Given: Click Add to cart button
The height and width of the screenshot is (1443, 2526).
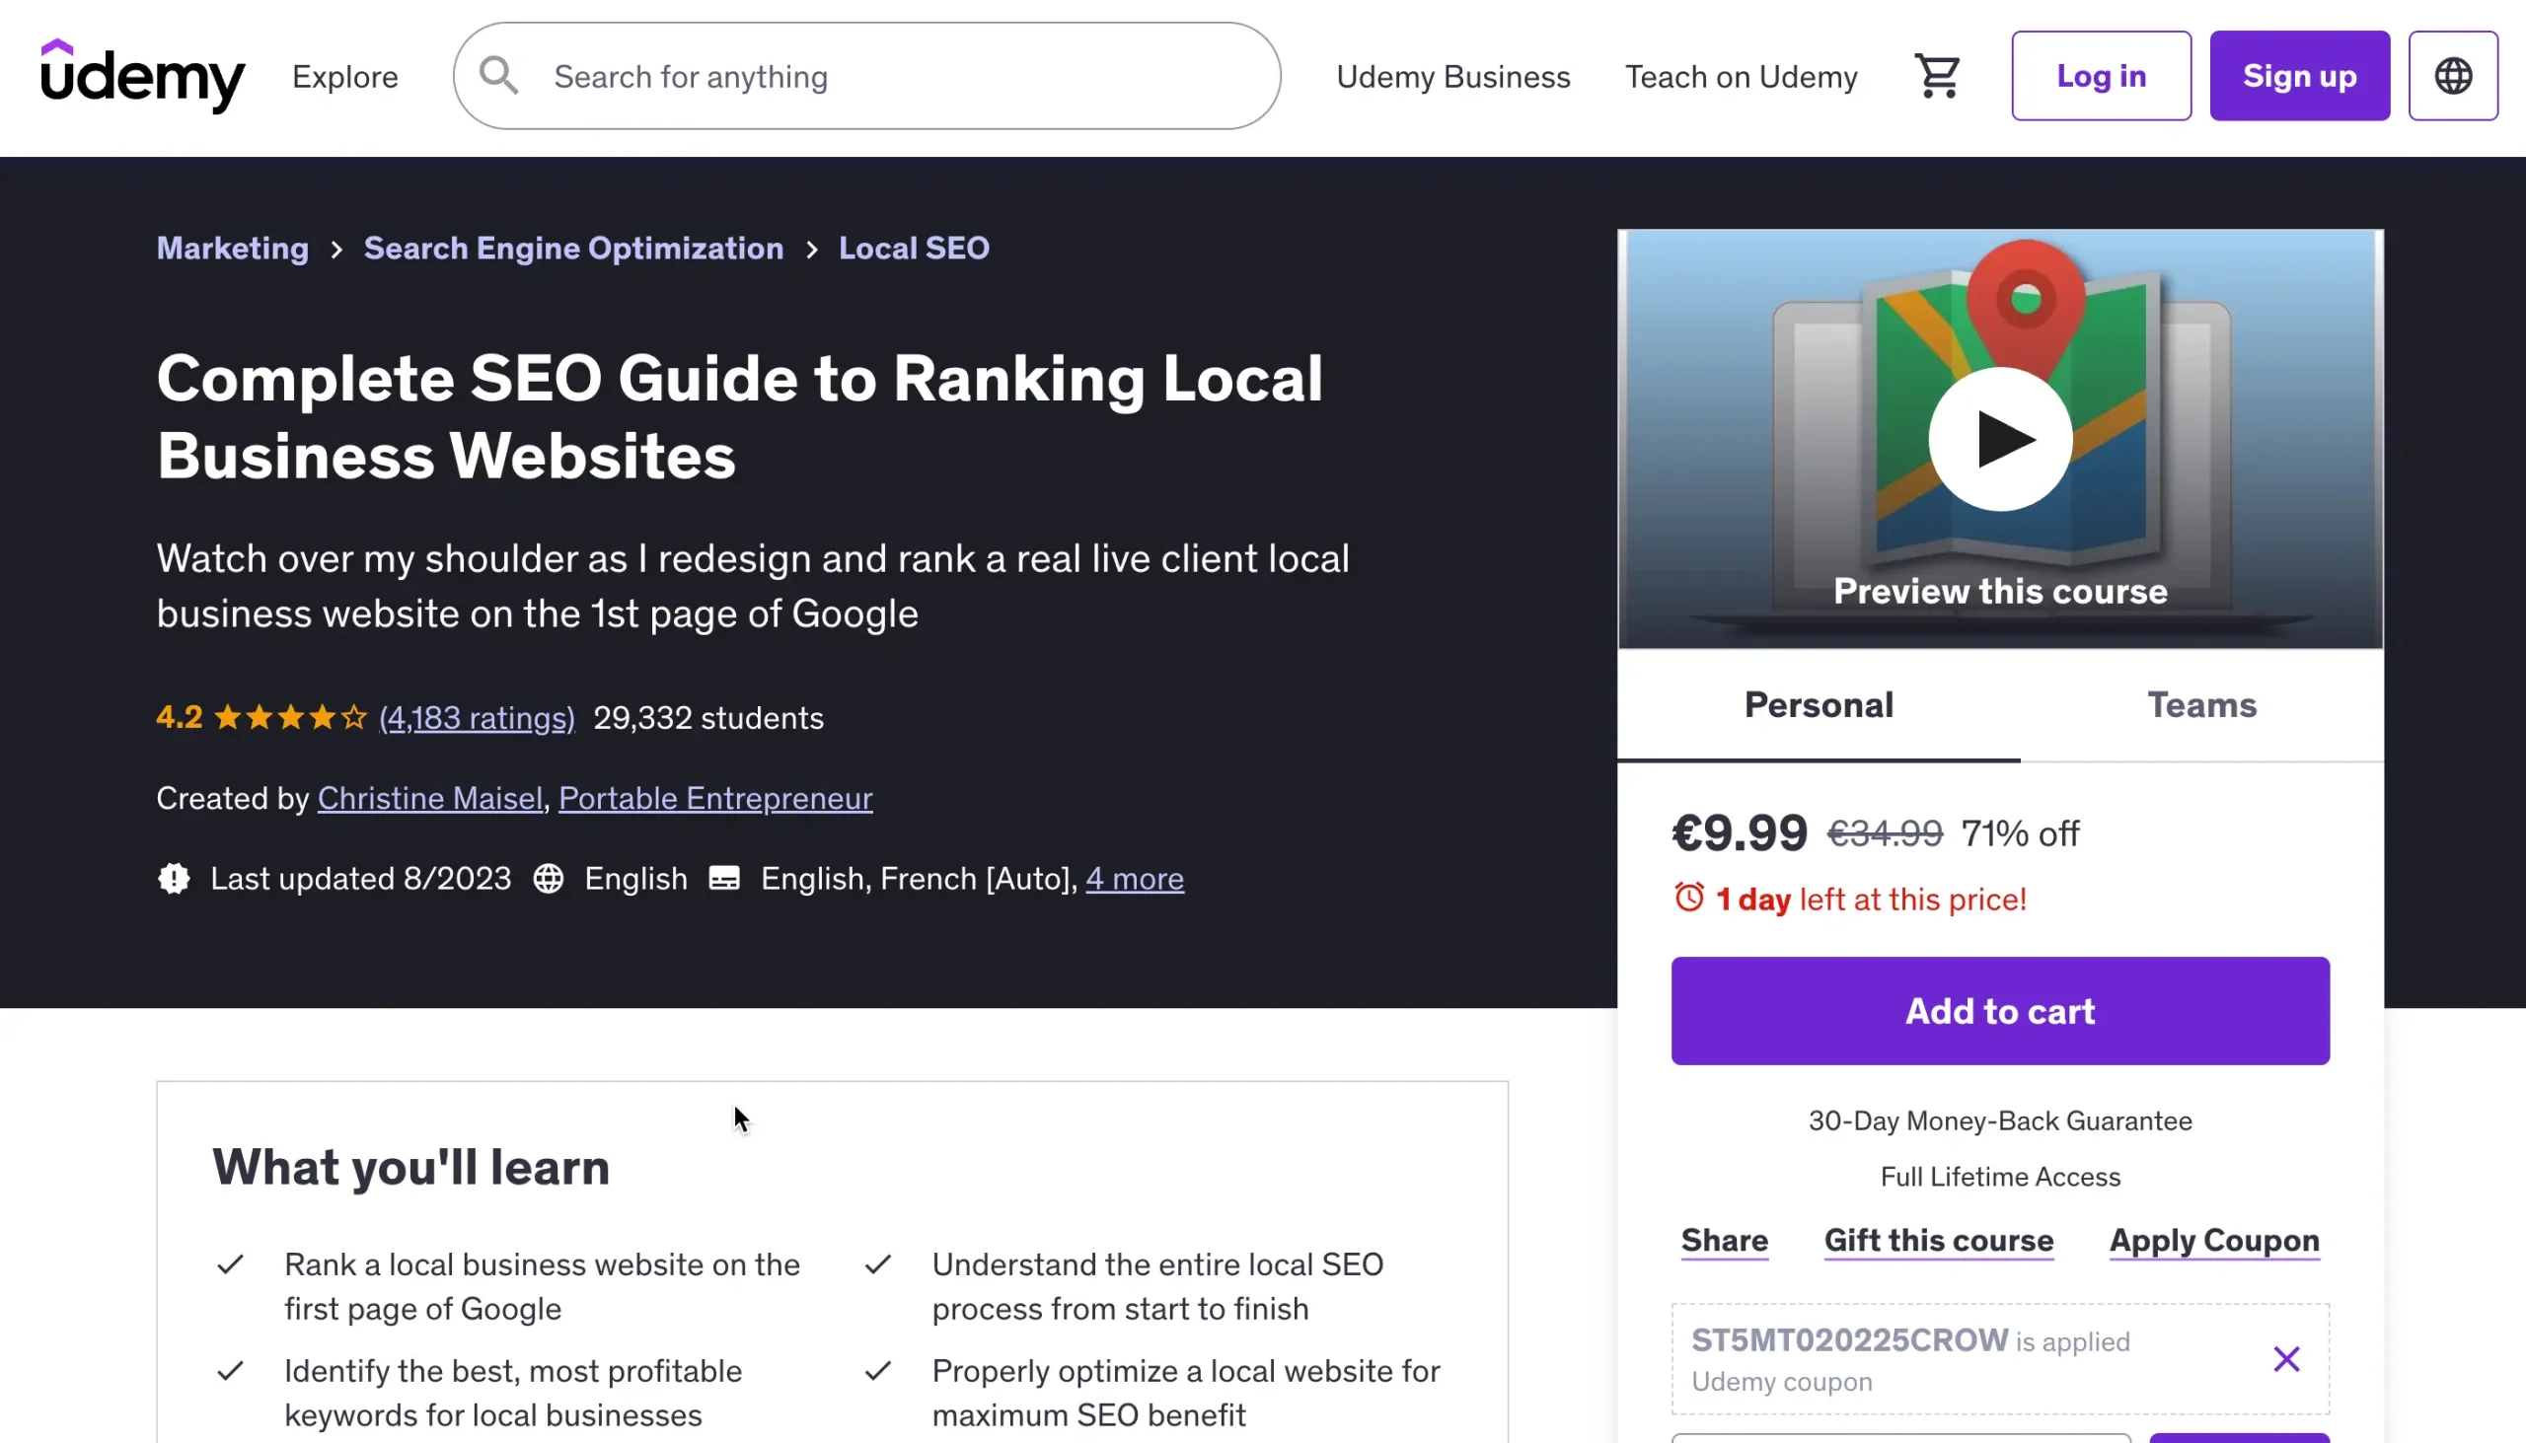Looking at the screenshot, I should tap(1999, 1011).
